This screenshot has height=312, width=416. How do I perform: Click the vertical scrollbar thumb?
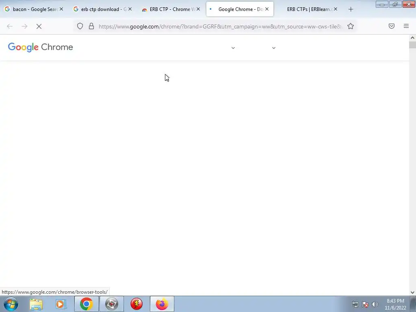(412, 44)
